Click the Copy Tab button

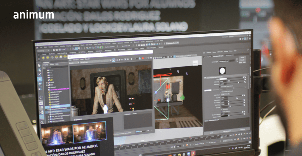(242, 130)
